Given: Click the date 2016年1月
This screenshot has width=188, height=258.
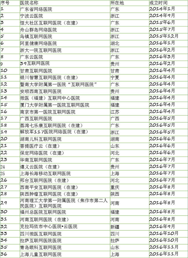Looking at the screenshot, I should tap(162, 43).
